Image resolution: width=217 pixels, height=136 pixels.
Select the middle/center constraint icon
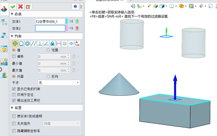[65, 43]
